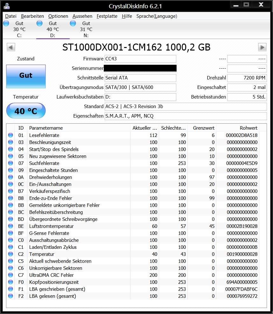Open the Datei menu
The height and width of the screenshot is (314, 273).
pyautogui.click(x=11, y=16)
